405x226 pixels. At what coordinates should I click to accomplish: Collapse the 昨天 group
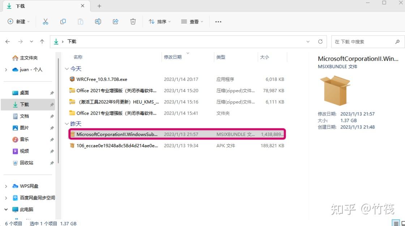click(67, 124)
